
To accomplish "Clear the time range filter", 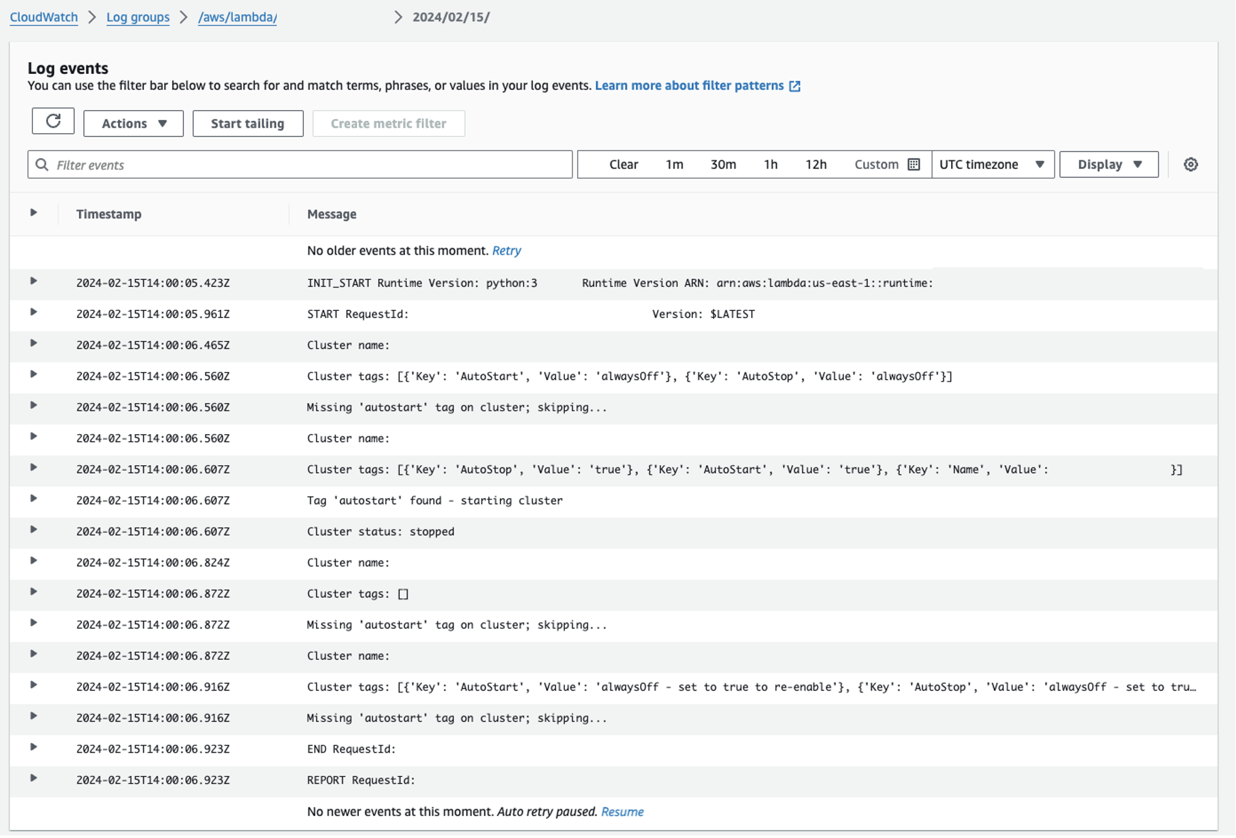I will click(623, 165).
